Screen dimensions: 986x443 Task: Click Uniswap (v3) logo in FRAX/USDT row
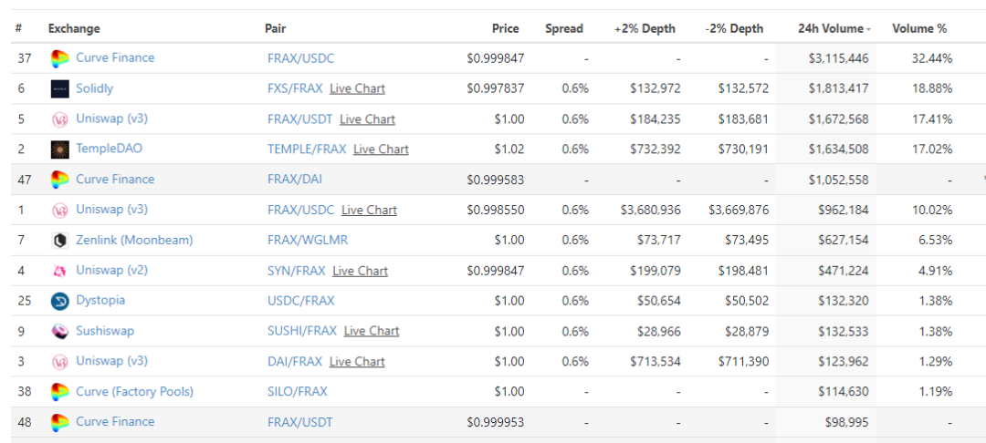point(59,119)
